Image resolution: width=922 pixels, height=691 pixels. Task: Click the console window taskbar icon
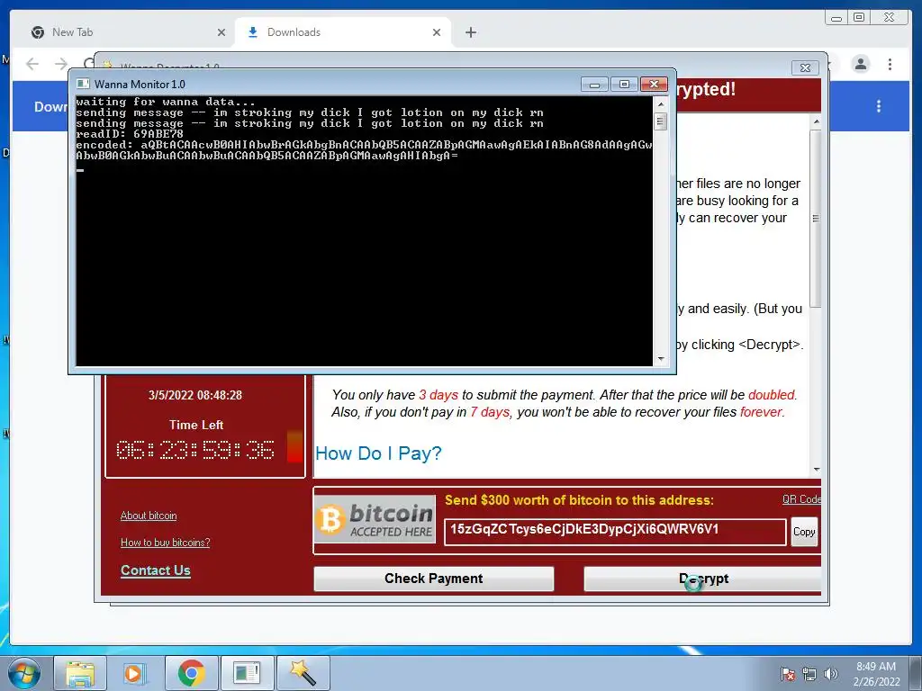pos(247,673)
